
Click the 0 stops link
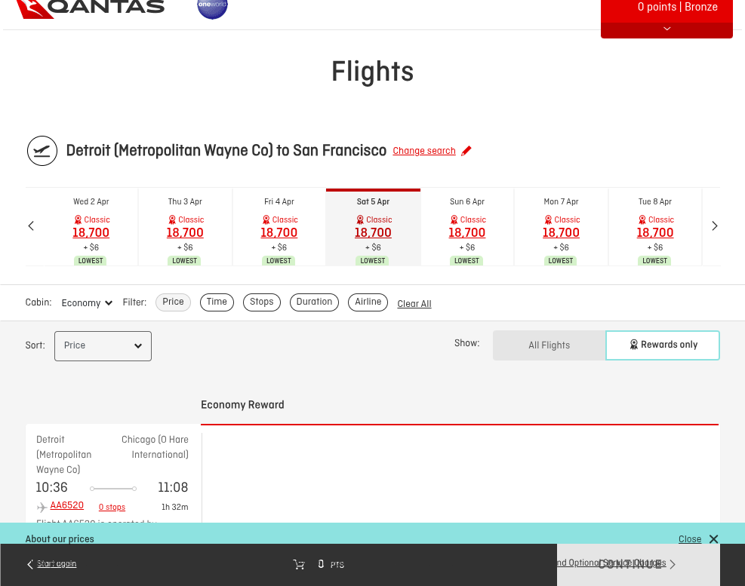click(x=112, y=507)
